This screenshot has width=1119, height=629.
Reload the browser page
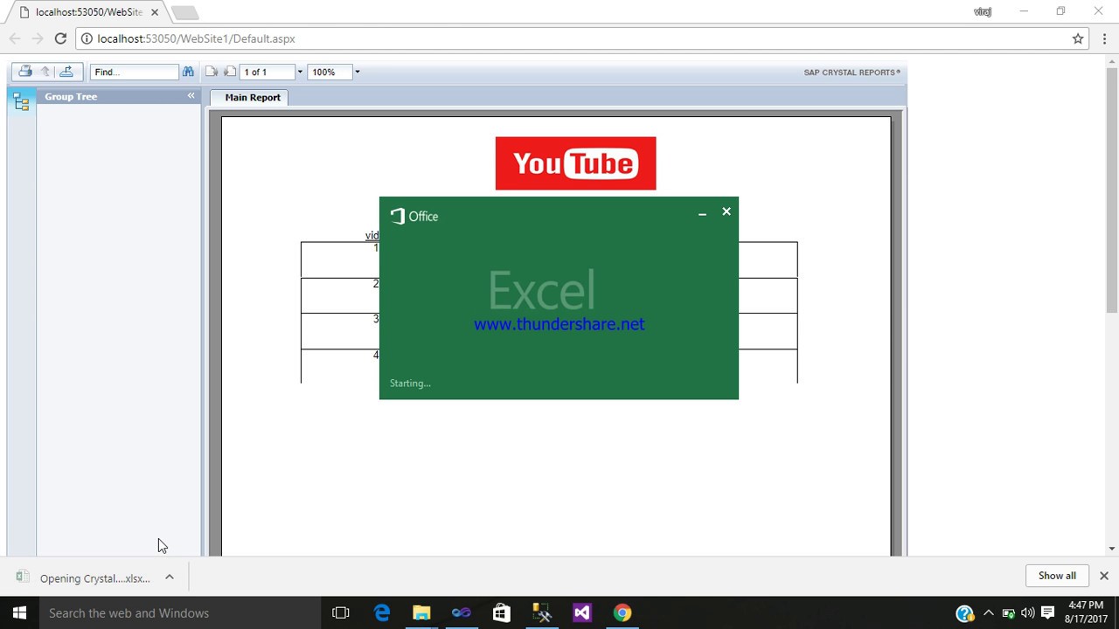(60, 38)
